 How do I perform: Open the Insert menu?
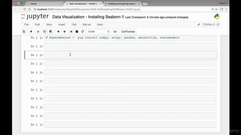62,24
